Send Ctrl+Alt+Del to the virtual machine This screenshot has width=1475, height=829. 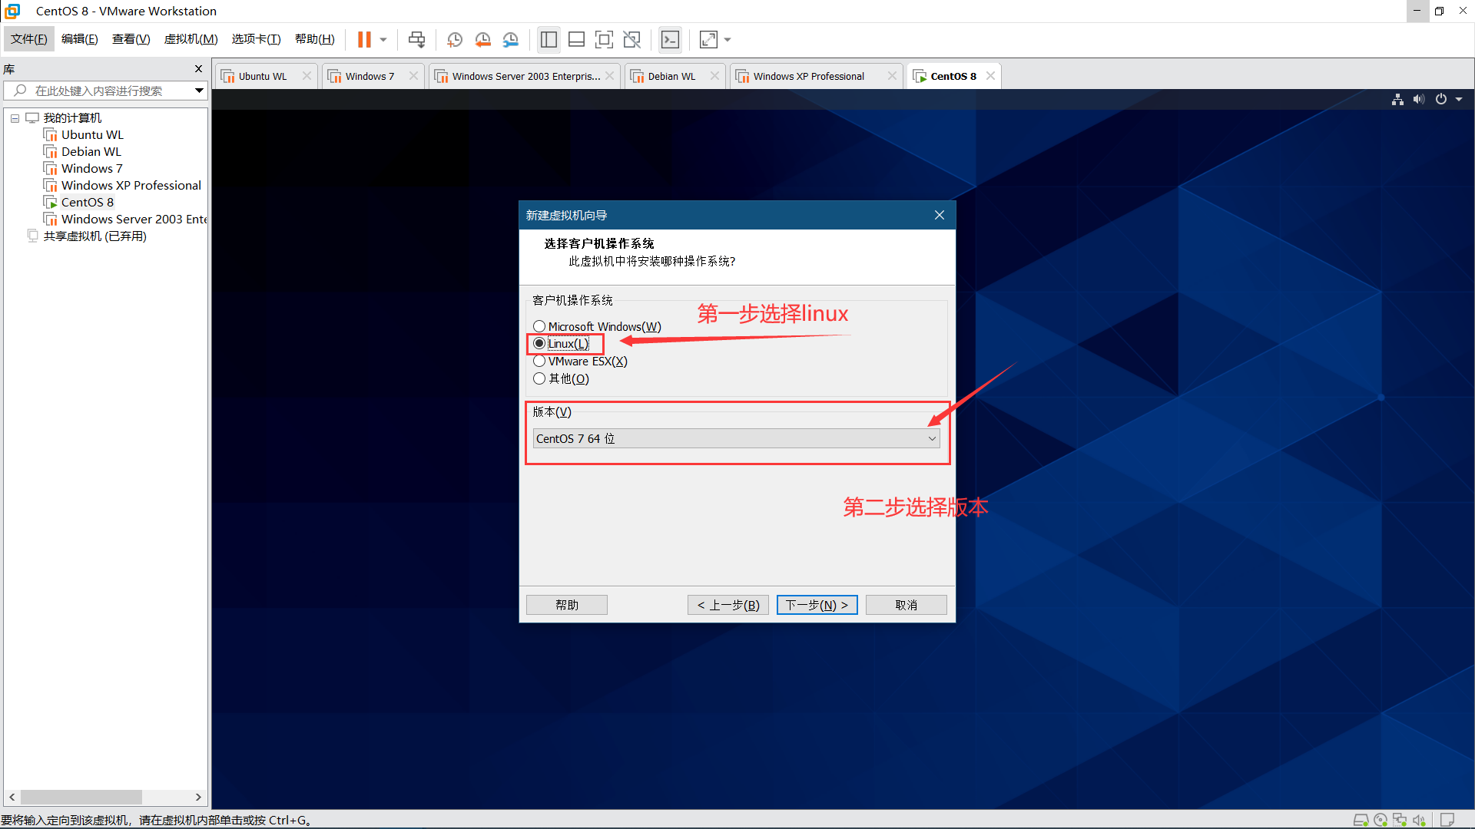(x=416, y=39)
